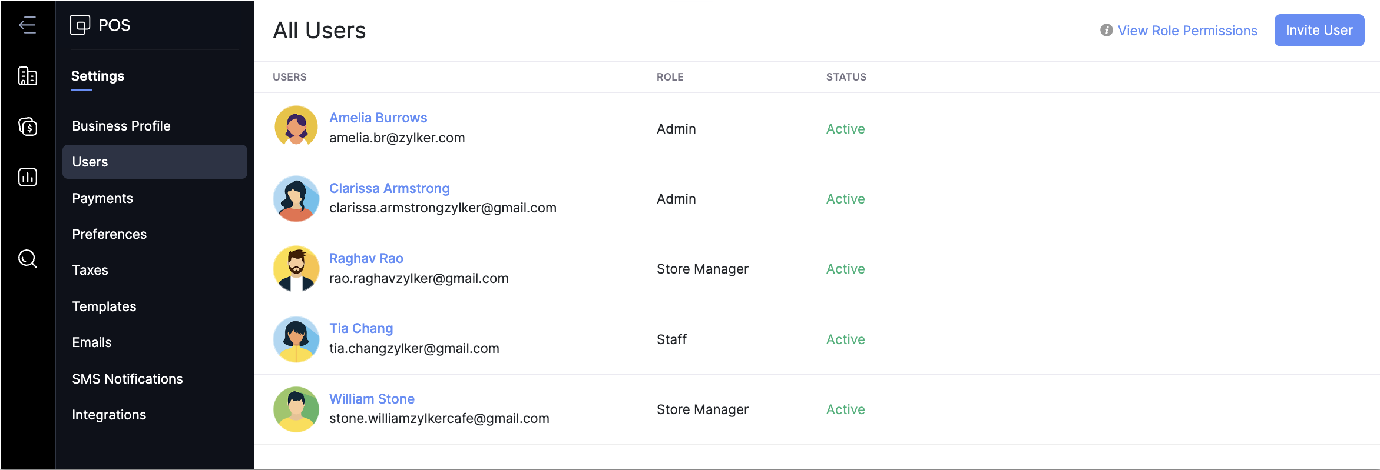Image resolution: width=1380 pixels, height=470 pixels.
Task: Go to Preferences settings
Action: tap(110, 234)
